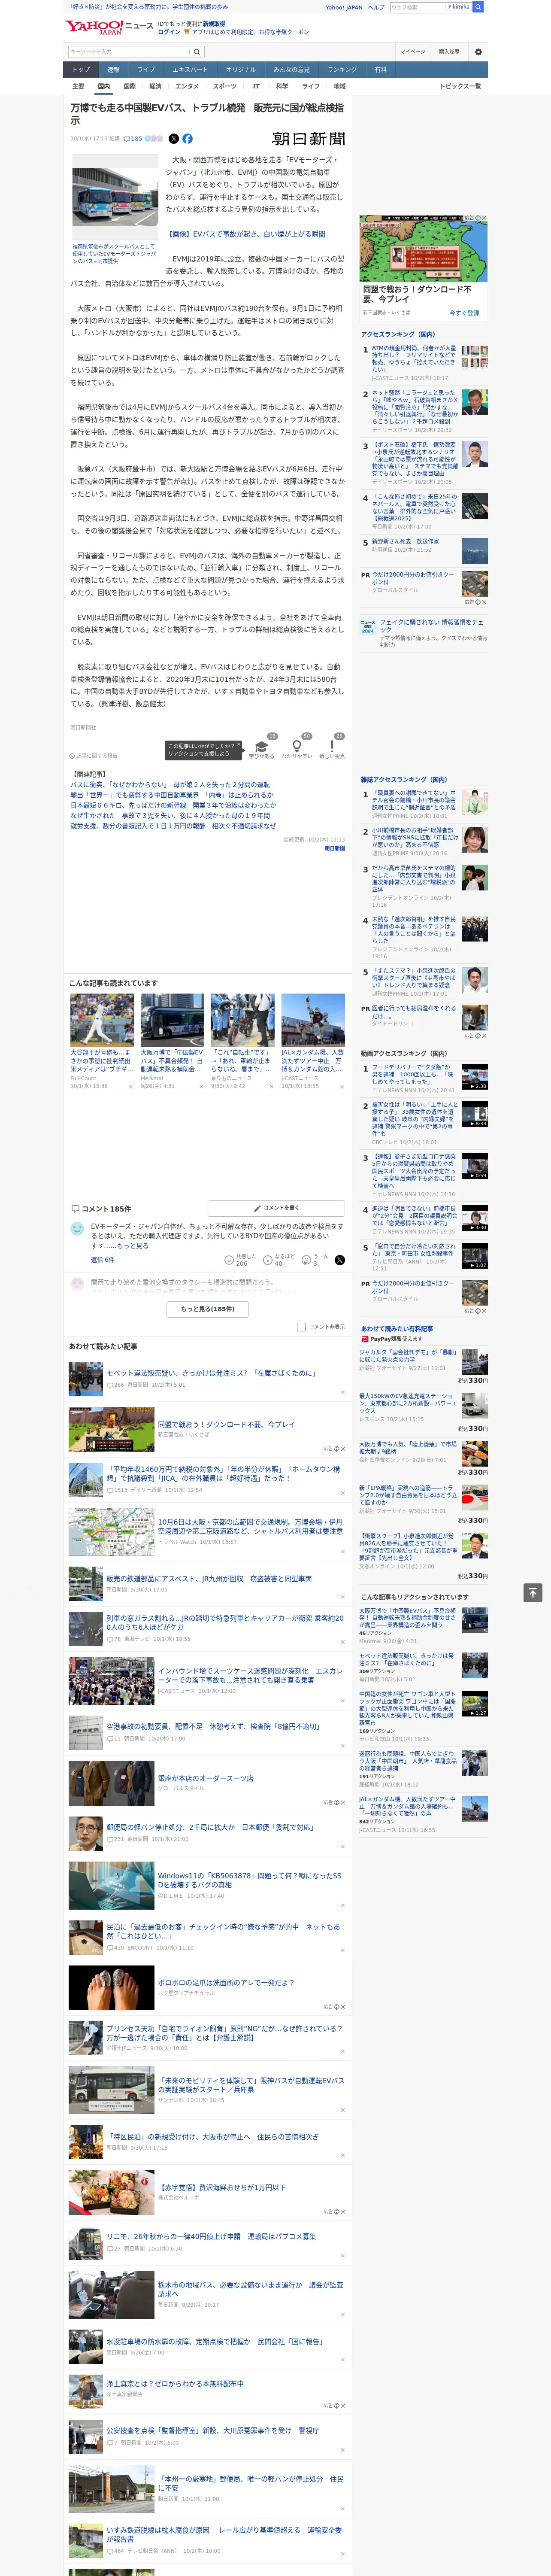Click the blue search magnifier button at top
551x2576 pixels.
point(478,7)
